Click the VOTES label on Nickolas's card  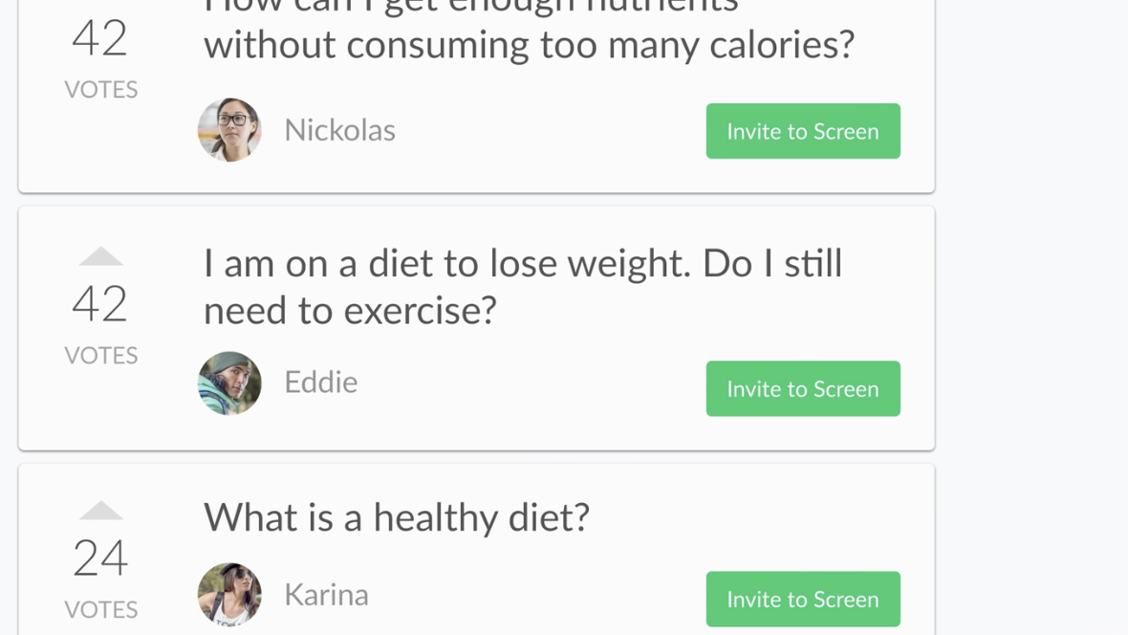tap(100, 90)
